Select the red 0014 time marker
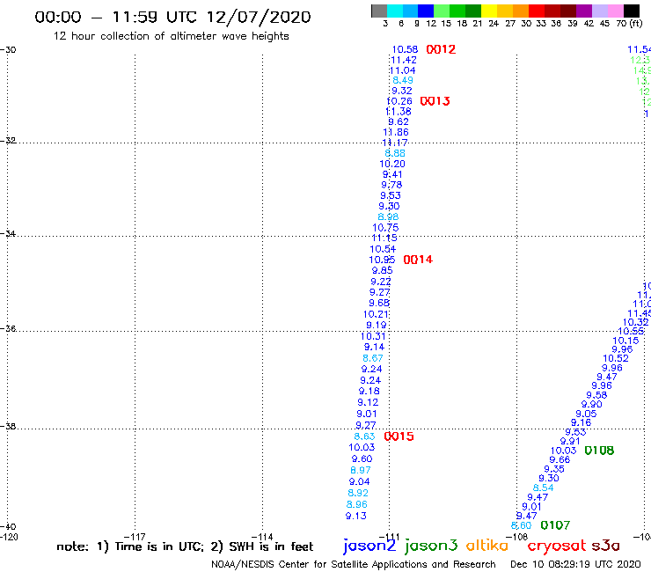The height and width of the screenshot is (572, 651). pyautogui.click(x=418, y=260)
